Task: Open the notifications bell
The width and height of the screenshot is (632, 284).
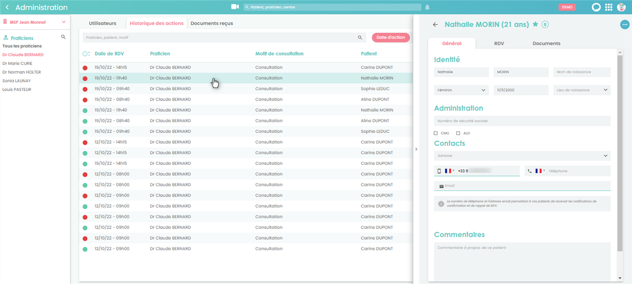Action: [x=427, y=7]
